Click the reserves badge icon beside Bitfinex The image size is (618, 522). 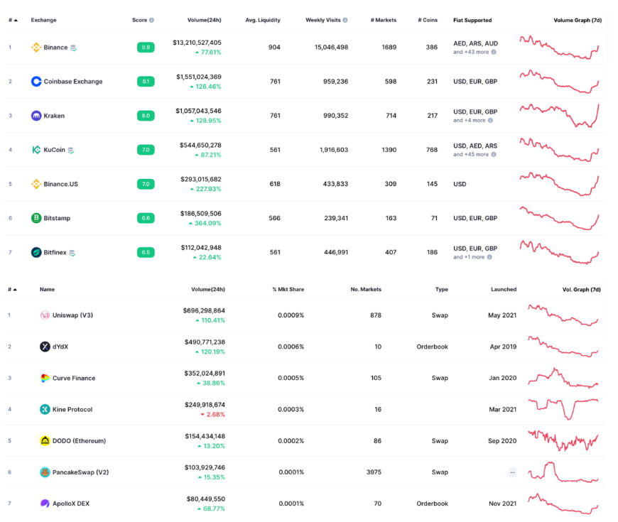tap(72, 253)
